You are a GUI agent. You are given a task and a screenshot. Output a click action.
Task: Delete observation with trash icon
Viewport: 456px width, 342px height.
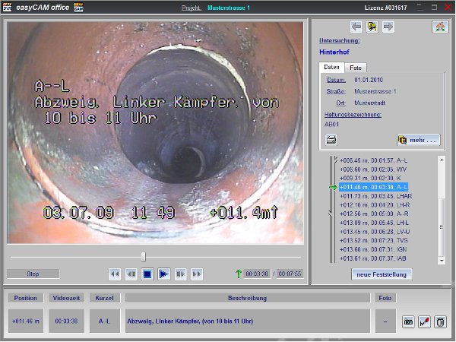[x=441, y=322]
